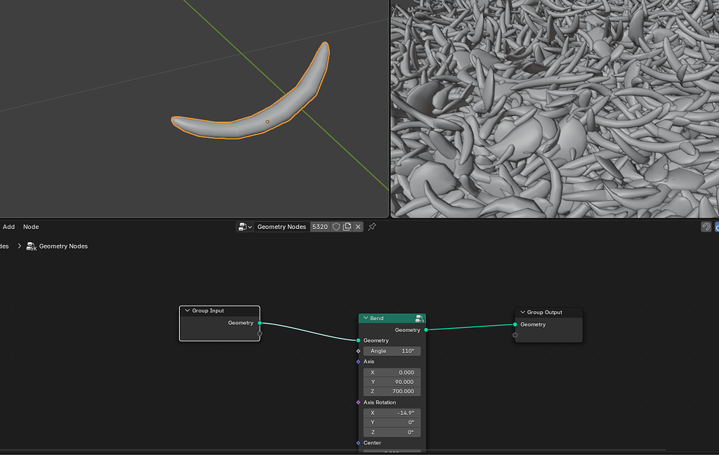
Task: Select the Axis Rotation Z field
Action: click(x=392, y=432)
